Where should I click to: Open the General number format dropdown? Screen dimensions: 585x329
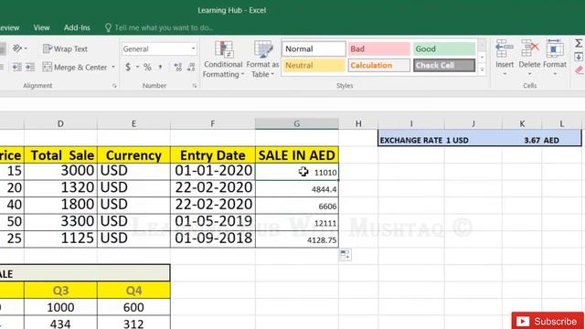pyautogui.click(x=193, y=48)
